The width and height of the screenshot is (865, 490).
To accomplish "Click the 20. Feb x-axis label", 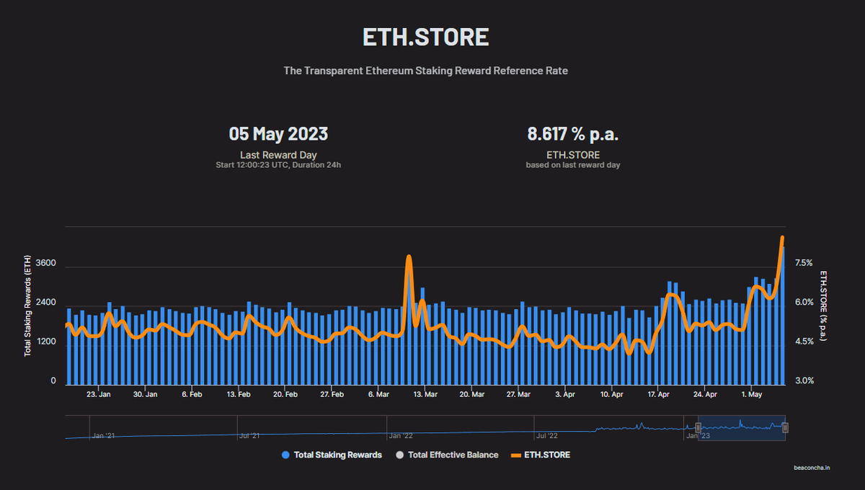I will (286, 394).
